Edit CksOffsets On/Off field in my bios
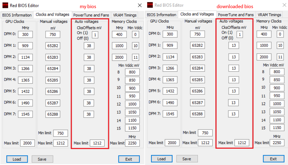 tap(95, 35)
